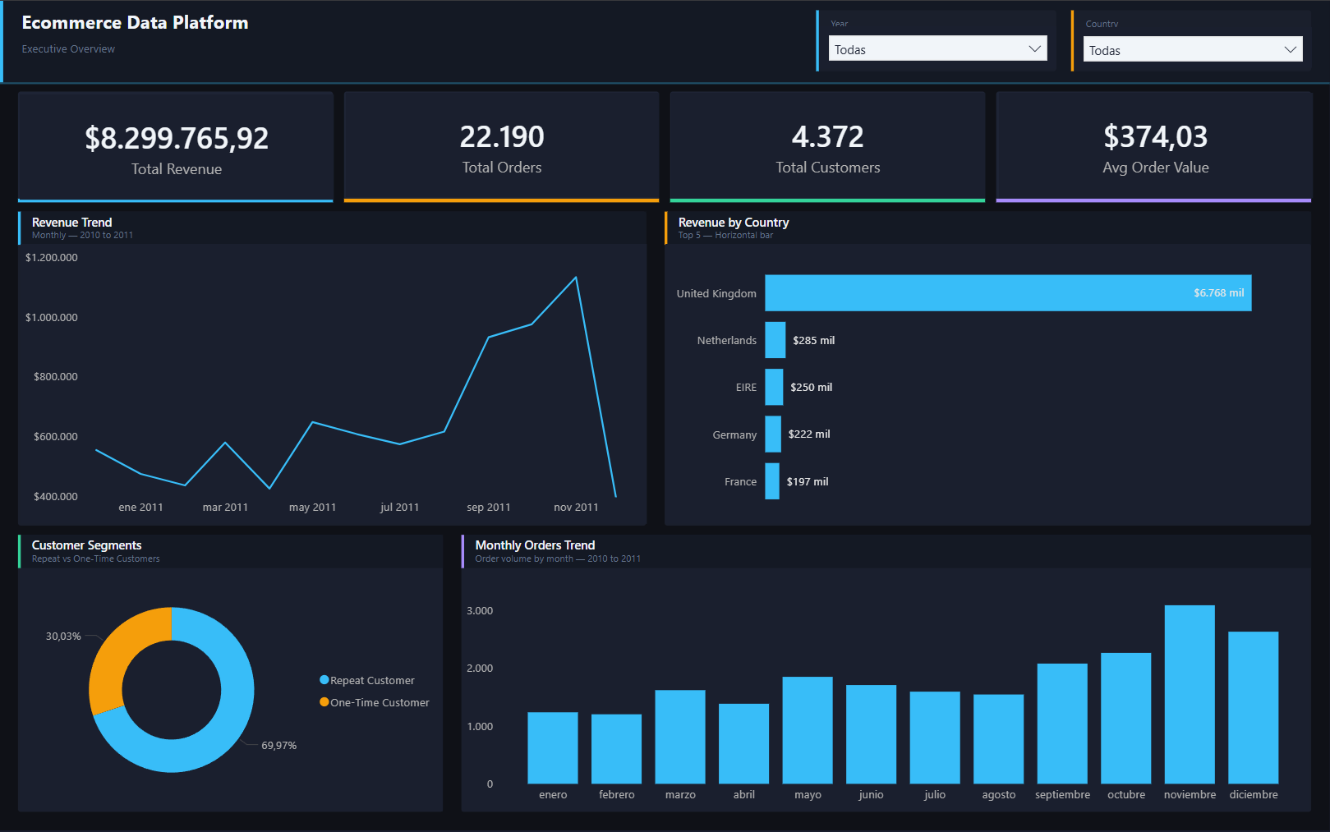This screenshot has height=832, width=1330.
Task: Click the Germany $222 mil bar
Action: [x=772, y=434]
